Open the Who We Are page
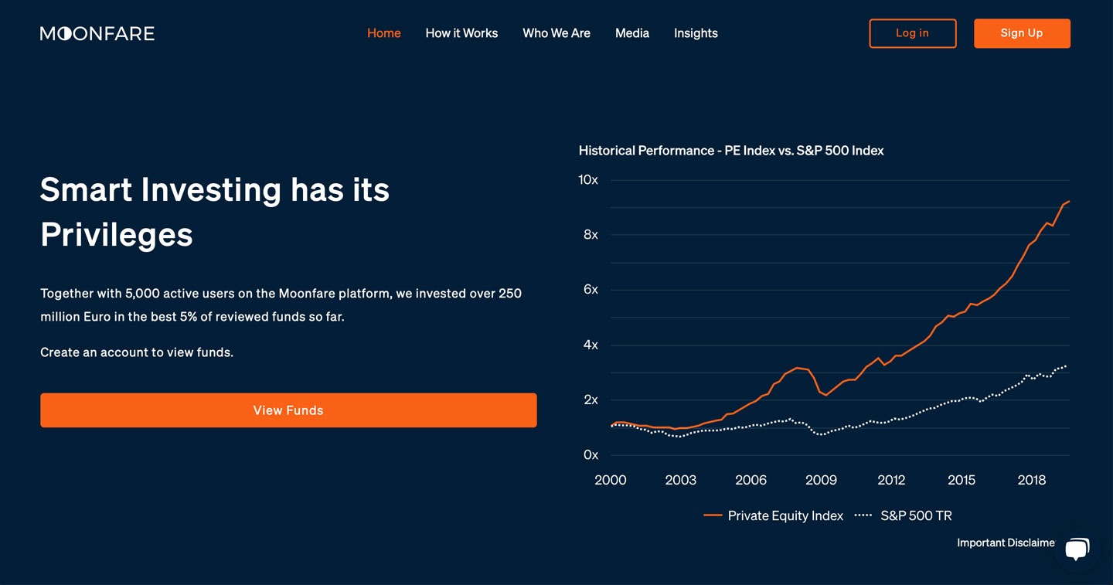This screenshot has height=585, width=1113. pyautogui.click(x=556, y=33)
